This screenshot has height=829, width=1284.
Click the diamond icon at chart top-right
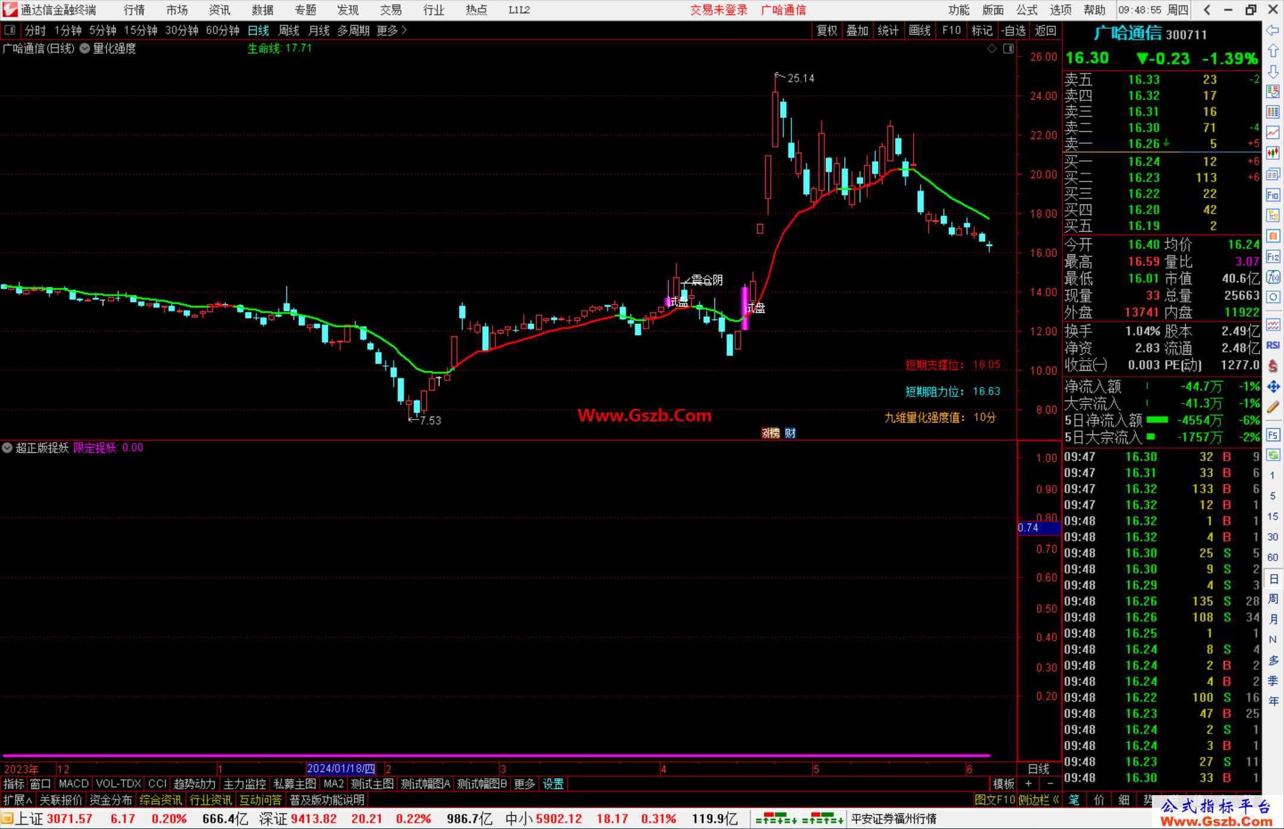coord(992,49)
